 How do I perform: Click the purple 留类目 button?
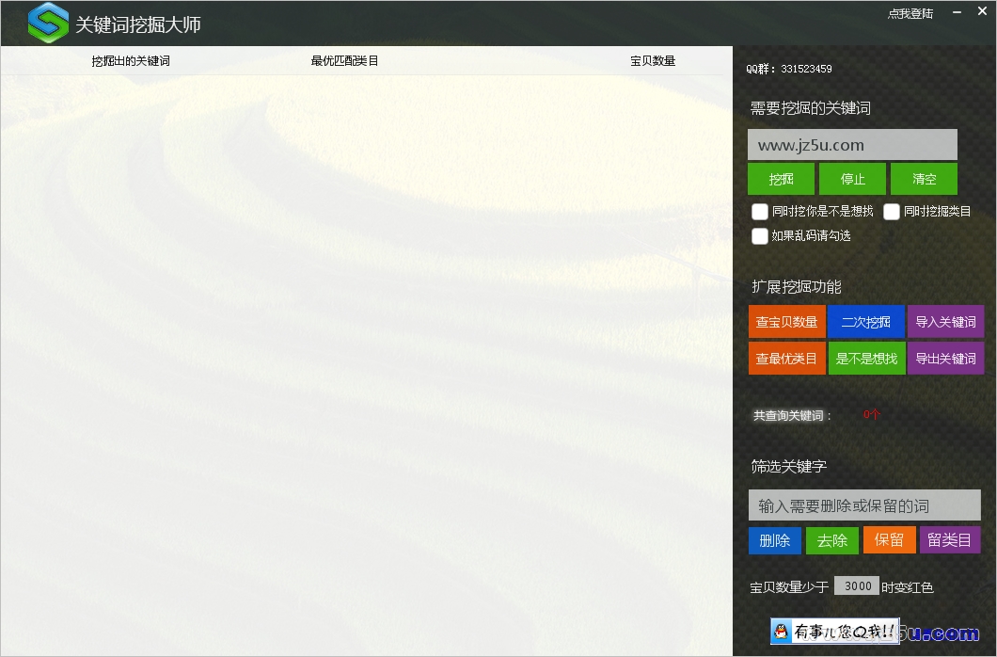click(x=950, y=540)
